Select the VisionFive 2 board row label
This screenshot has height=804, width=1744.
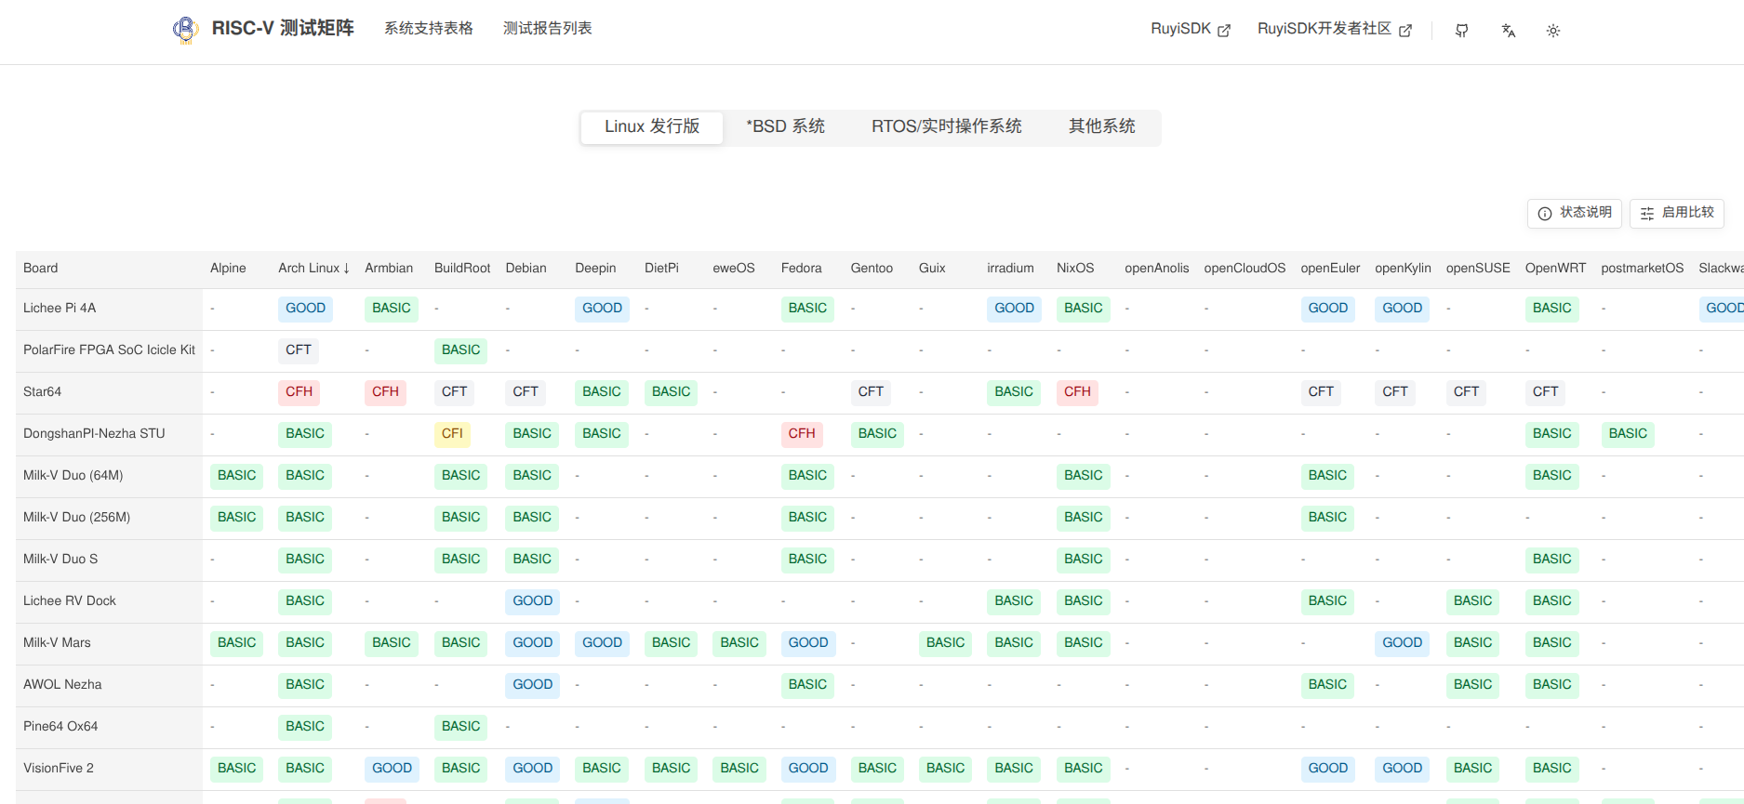pyautogui.click(x=59, y=769)
